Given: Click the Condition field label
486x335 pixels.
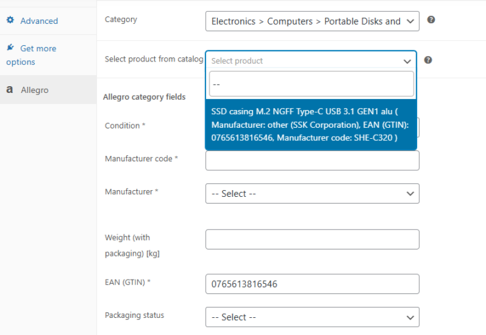Looking at the screenshot, I should coord(125,126).
